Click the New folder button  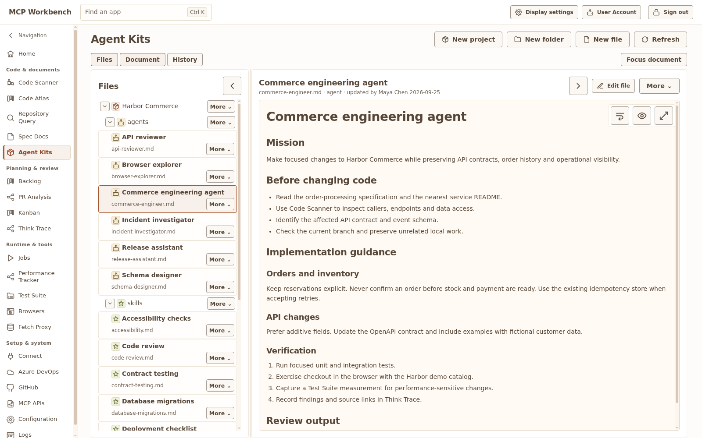point(539,39)
